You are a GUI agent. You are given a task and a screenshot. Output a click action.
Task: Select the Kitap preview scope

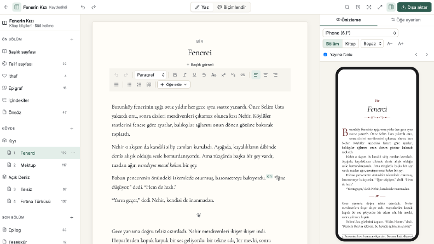(x=350, y=44)
